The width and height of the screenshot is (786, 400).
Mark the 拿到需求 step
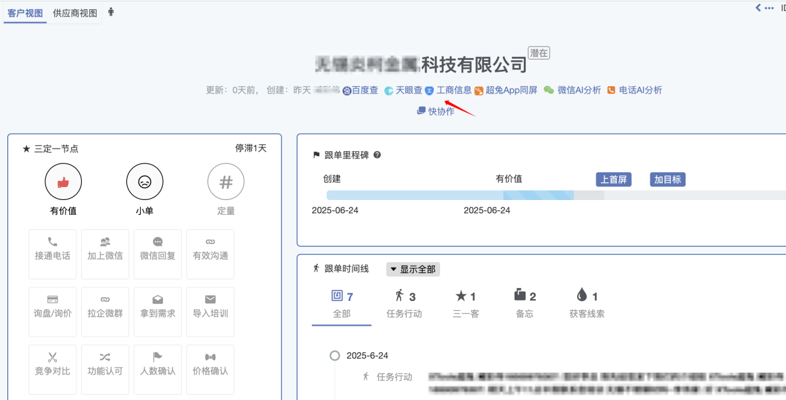click(x=158, y=312)
